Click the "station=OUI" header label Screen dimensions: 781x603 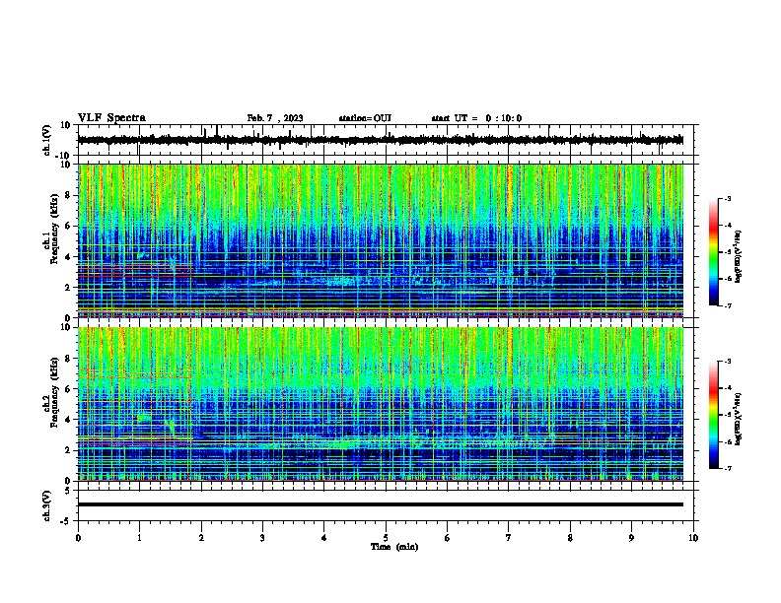(365, 118)
